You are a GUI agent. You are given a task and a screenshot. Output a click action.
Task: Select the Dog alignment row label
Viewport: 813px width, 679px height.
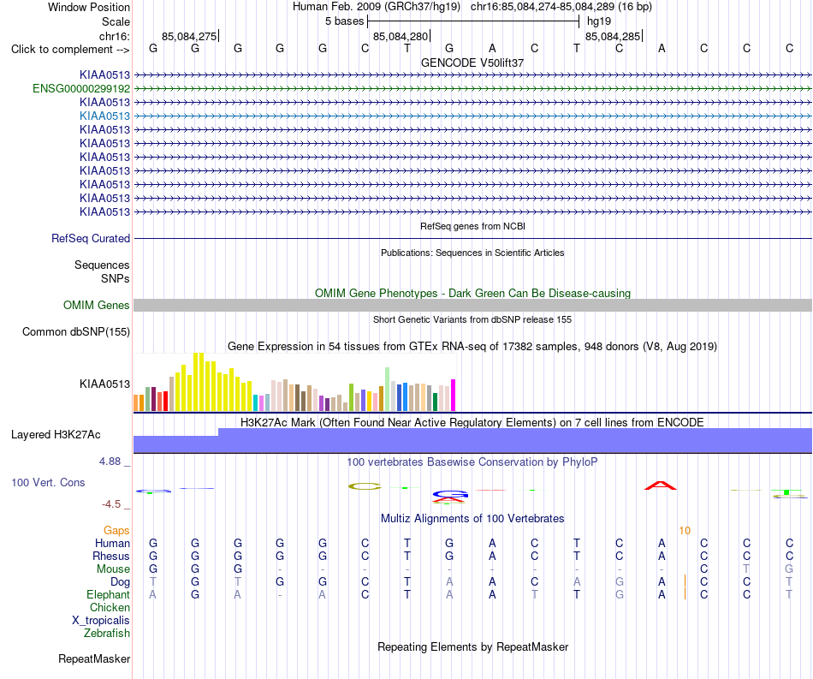[x=121, y=582]
